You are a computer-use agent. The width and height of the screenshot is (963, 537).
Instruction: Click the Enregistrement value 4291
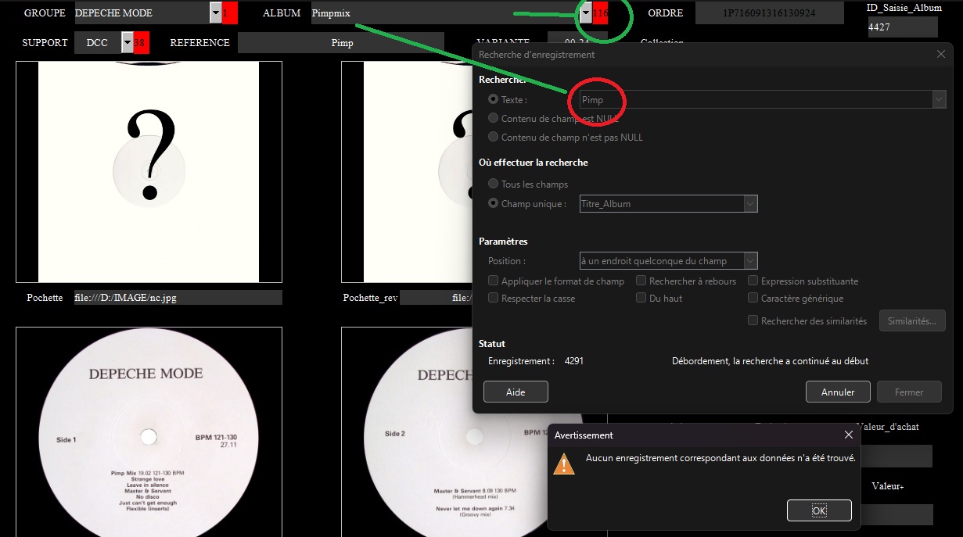click(573, 361)
